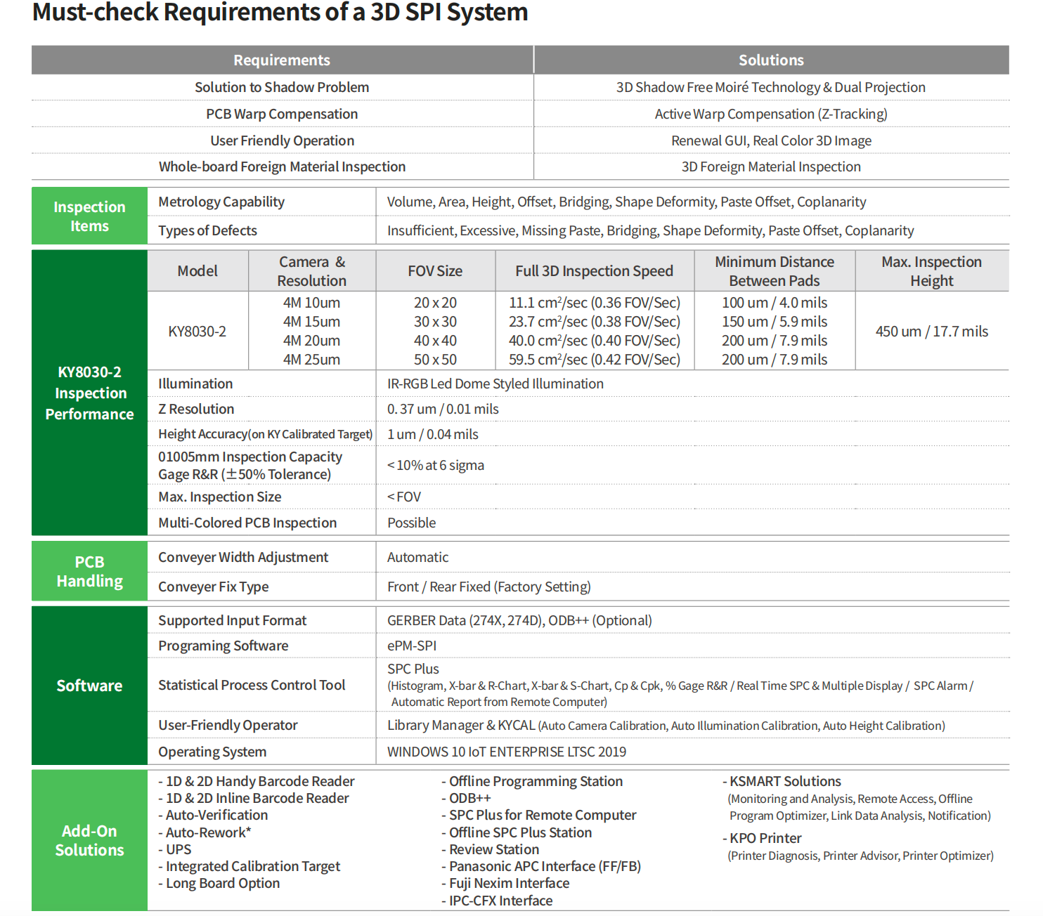This screenshot has height=916, width=1043.
Task: Click the FOV Size column header
Action: [435, 271]
